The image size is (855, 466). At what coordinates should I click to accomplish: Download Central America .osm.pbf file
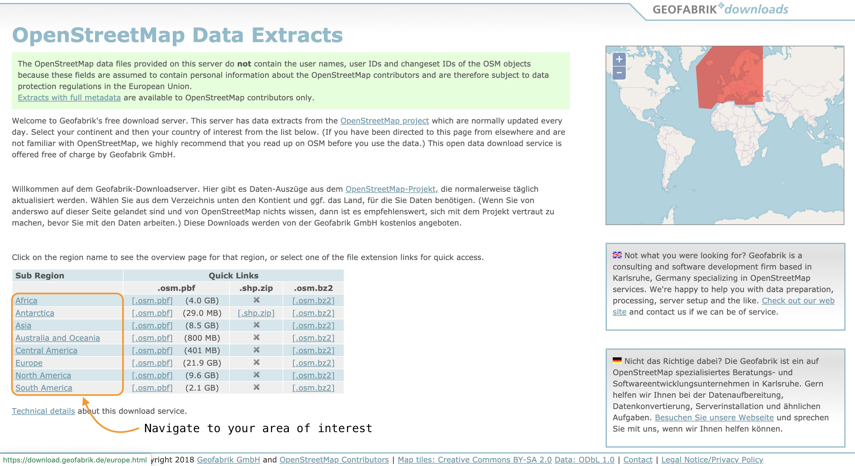click(x=152, y=350)
